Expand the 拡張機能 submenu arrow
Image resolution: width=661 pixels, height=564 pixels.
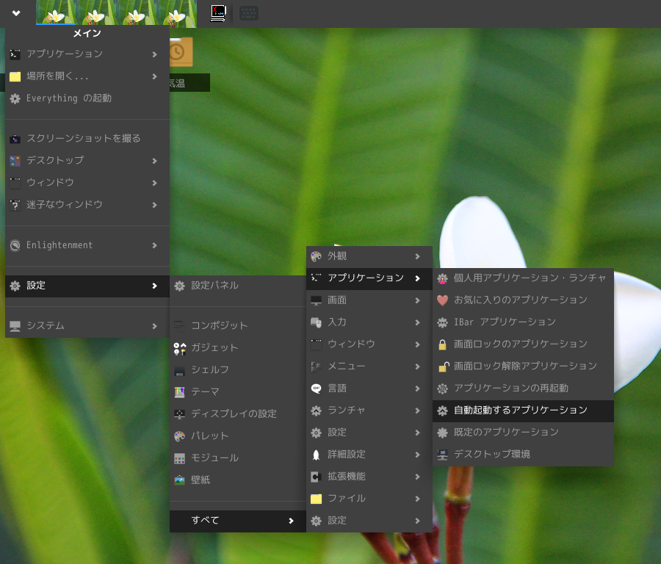(x=417, y=477)
